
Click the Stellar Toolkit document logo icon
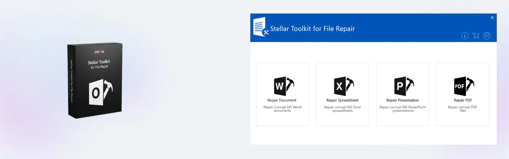261,27
